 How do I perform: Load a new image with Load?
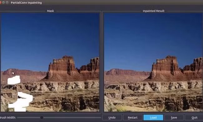(153, 118)
